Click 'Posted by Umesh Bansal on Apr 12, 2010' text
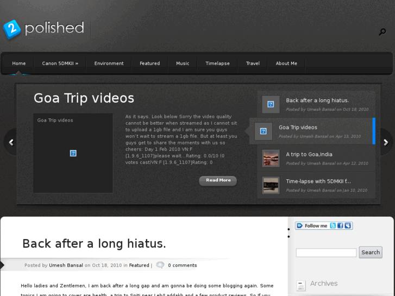Viewport: 395px width, 296px height. tap(327, 163)
